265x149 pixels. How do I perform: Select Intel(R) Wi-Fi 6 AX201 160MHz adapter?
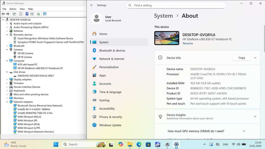point(34,109)
